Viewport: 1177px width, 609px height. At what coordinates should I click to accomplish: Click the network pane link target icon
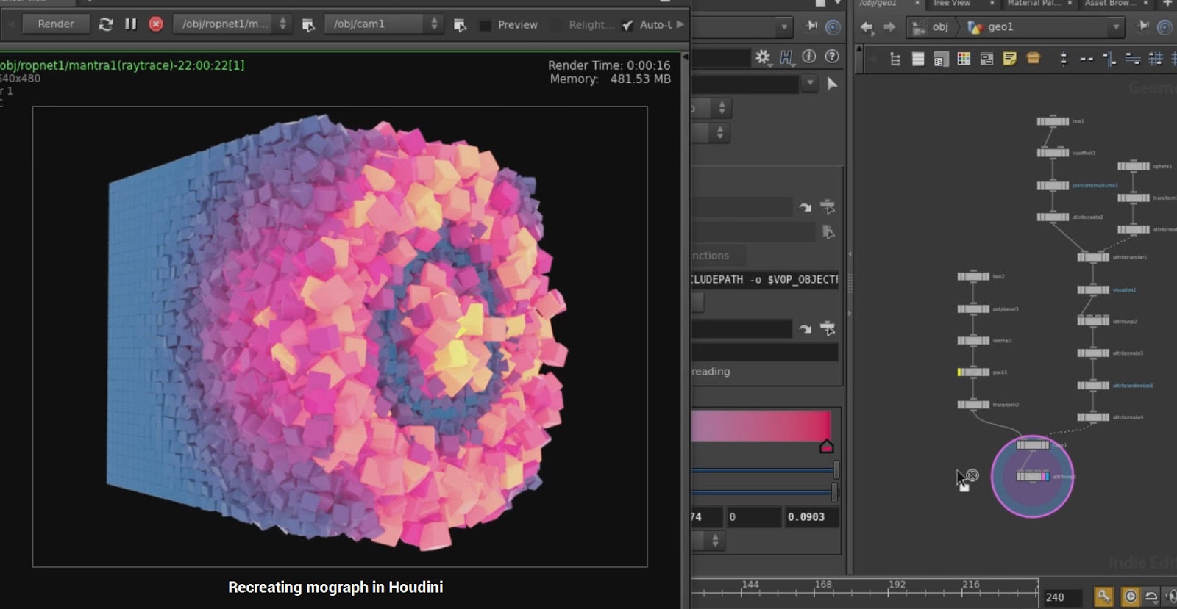[x=1165, y=27]
